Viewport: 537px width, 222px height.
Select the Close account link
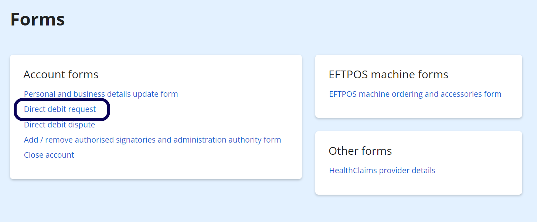pyautogui.click(x=49, y=155)
